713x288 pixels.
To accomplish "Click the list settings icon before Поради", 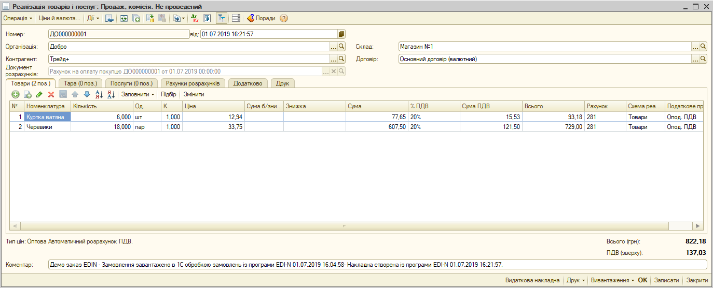I will tap(236, 18).
